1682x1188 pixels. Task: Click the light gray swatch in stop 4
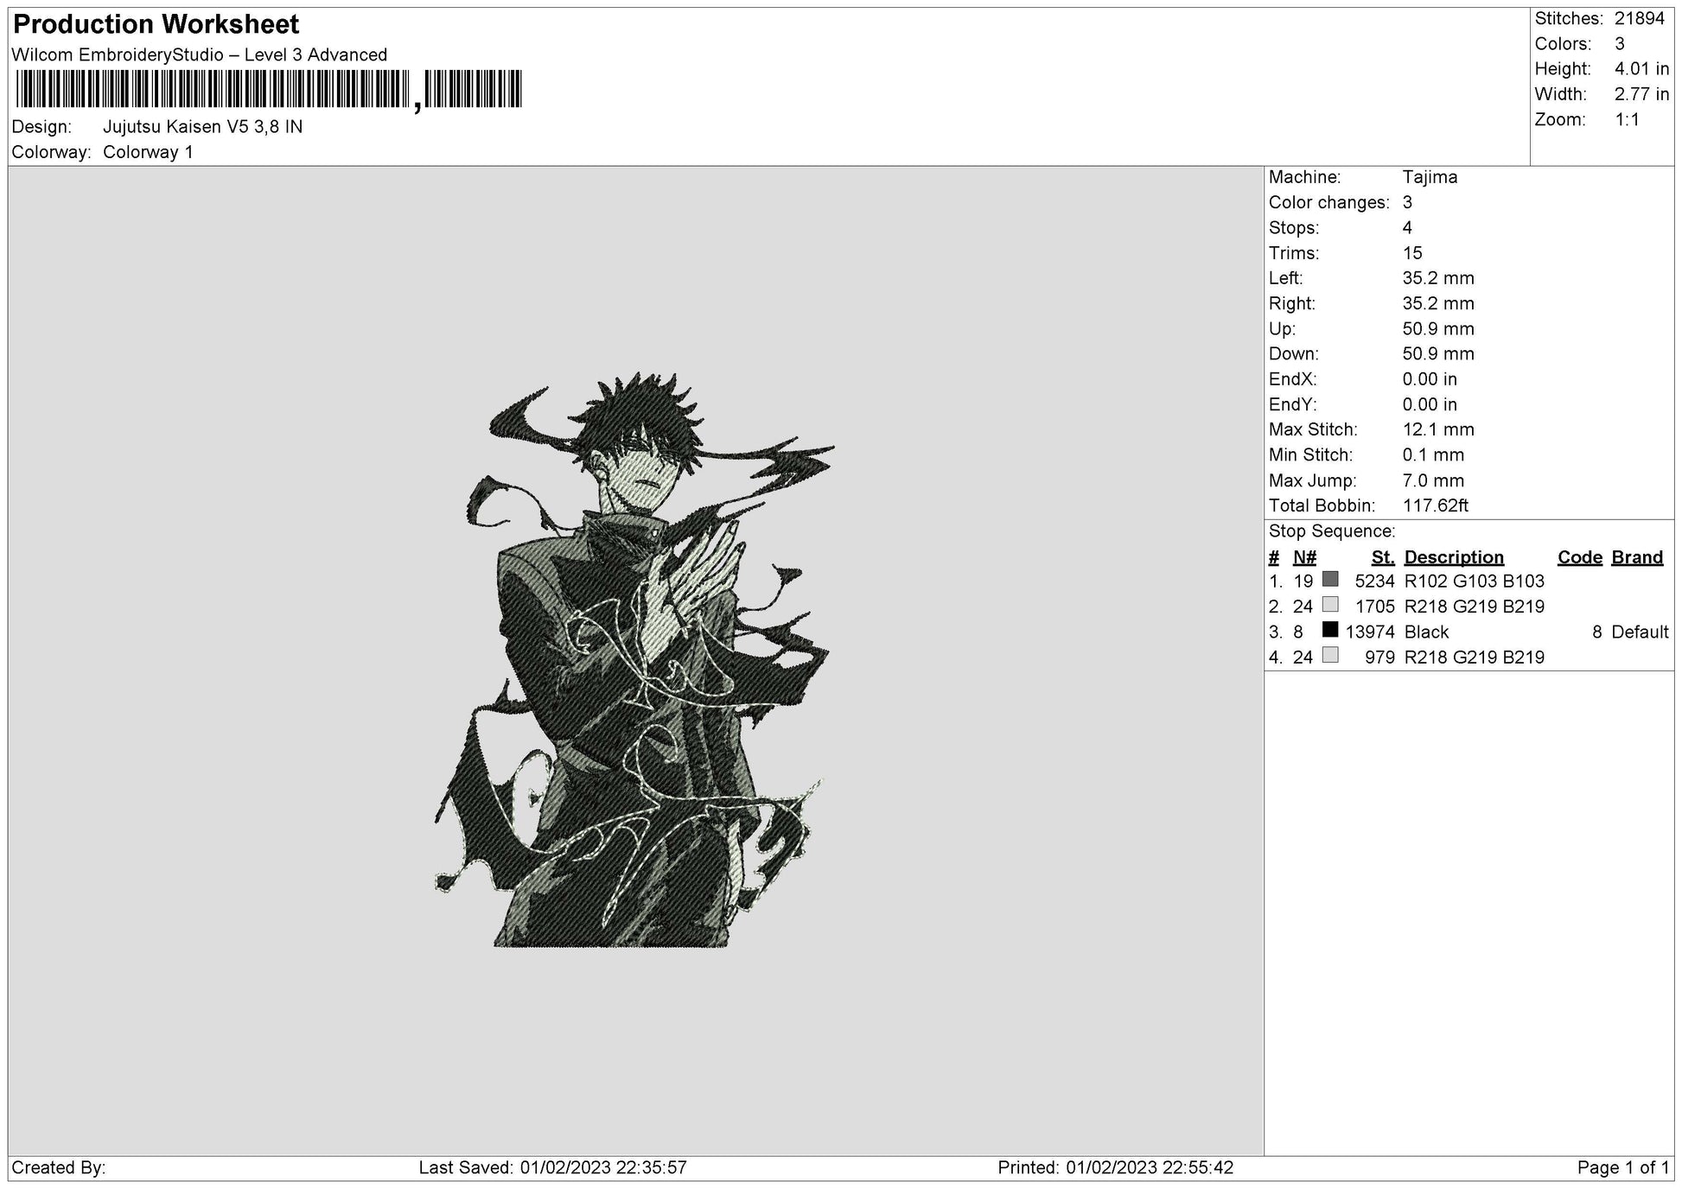1330,655
